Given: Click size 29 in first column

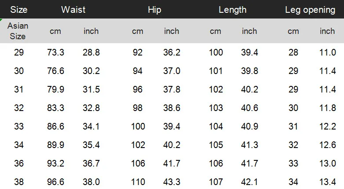Looking at the screenshot, I should (19, 52).
